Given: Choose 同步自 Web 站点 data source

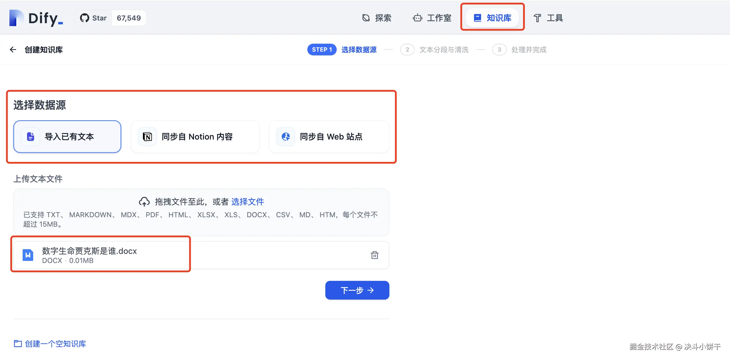Looking at the screenshot, I should 329,137.
